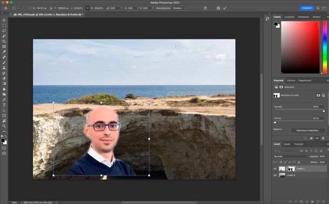329x204 pixels.
Task: Click the trash icon in Properties panel
Action: click(323, 138)
